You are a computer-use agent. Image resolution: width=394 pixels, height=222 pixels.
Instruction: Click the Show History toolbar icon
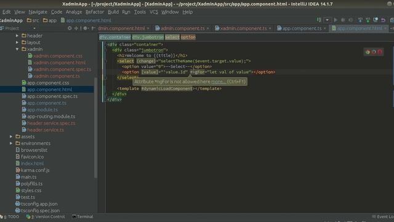376,20
